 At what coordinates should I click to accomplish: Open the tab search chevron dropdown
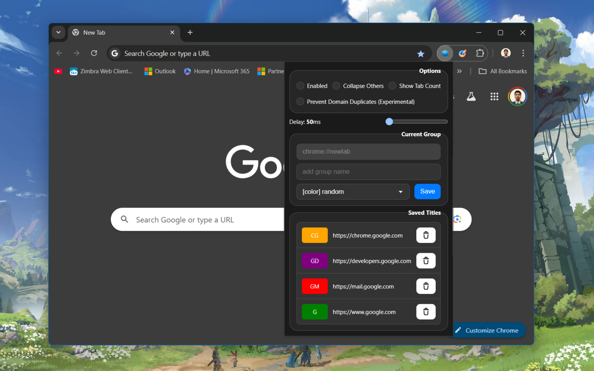click(x=58, y=32)
